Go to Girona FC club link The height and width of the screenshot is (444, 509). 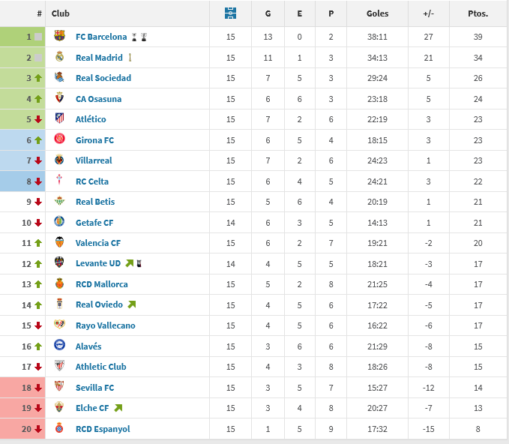point(94,140)
